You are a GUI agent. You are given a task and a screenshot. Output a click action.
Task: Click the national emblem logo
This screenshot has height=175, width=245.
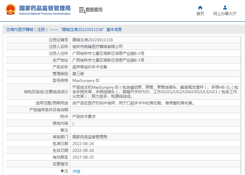[11, 9]
